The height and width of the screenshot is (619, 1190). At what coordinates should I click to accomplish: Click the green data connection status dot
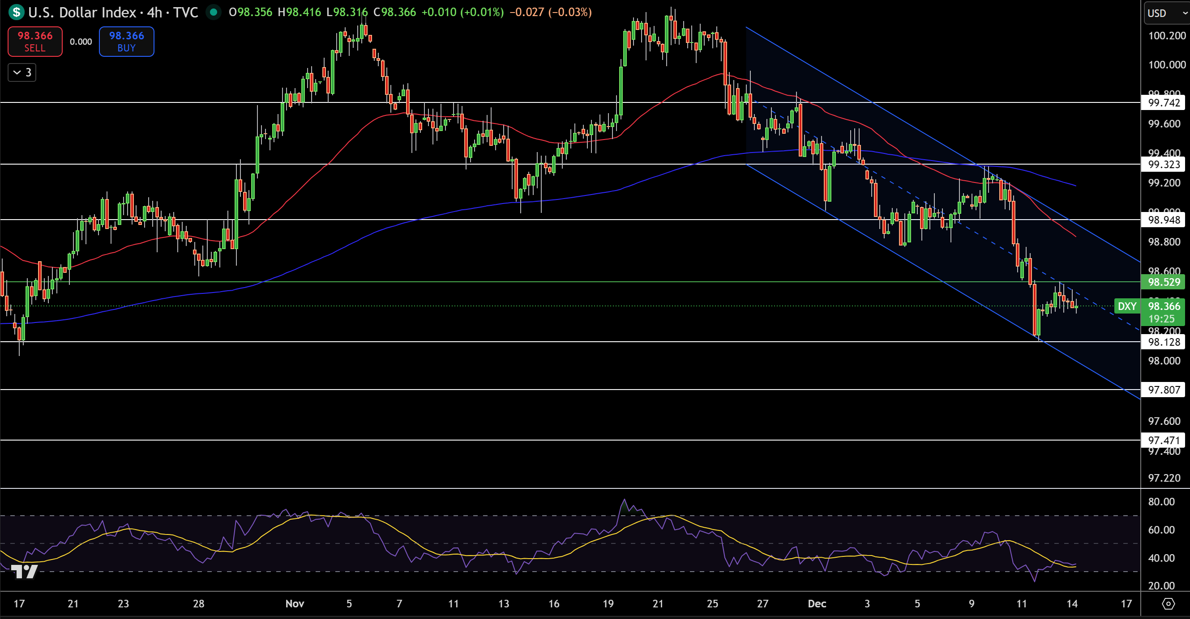(213, 13)
